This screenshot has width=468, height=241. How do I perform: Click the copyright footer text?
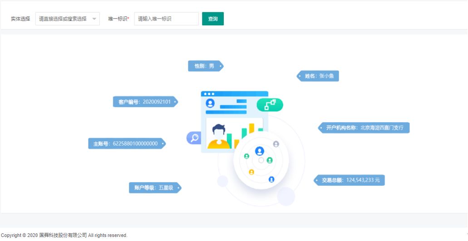tap(64, 236)
